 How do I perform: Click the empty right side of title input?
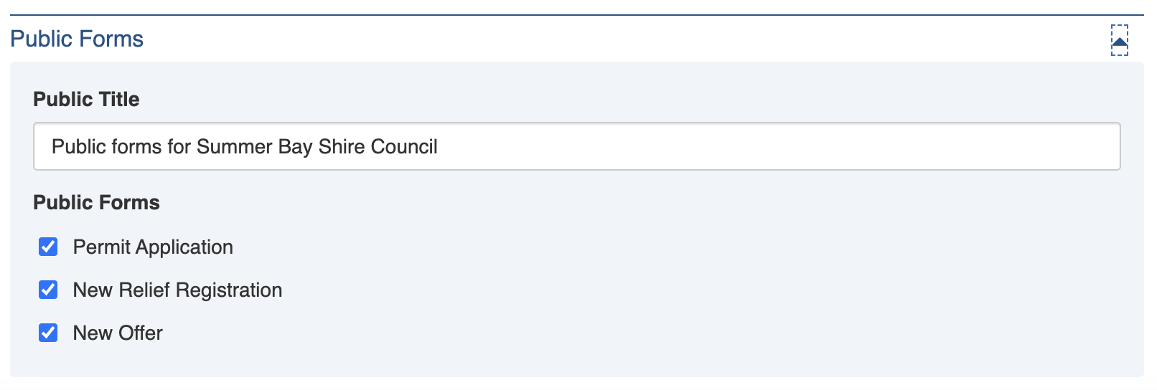coord(790,147)
